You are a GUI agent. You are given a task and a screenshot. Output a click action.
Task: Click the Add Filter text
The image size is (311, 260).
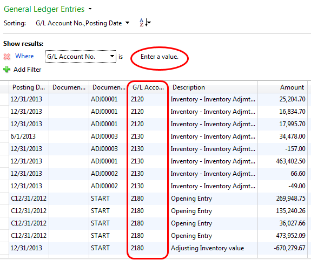point(28,70)
